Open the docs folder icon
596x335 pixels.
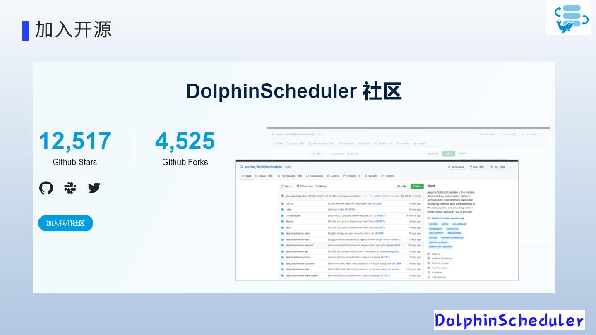(x=282, y=227)
